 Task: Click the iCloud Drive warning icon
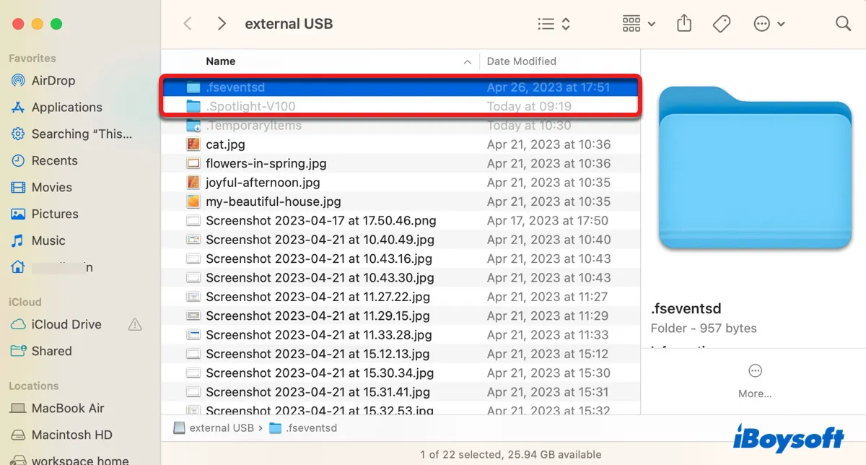tap(135, 325)
